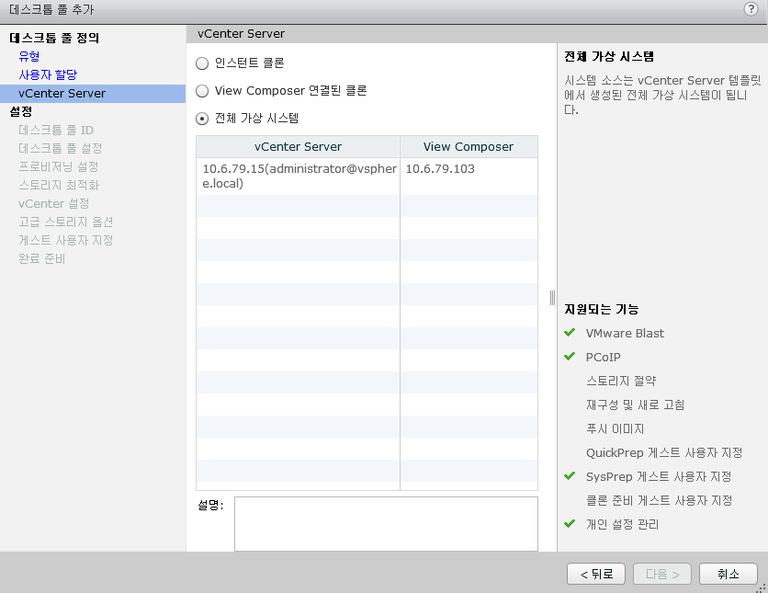This screenshot has height=593, width=768.
Task: Open the 사용자 할당 step link
Action: click(48, 75)
